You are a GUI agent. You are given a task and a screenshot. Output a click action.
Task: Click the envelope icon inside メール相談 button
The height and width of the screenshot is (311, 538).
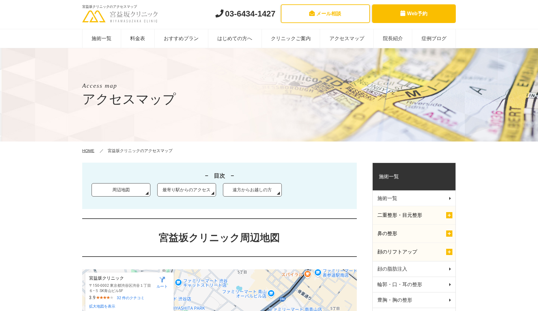pyautogui.click(x=312, y=13)
